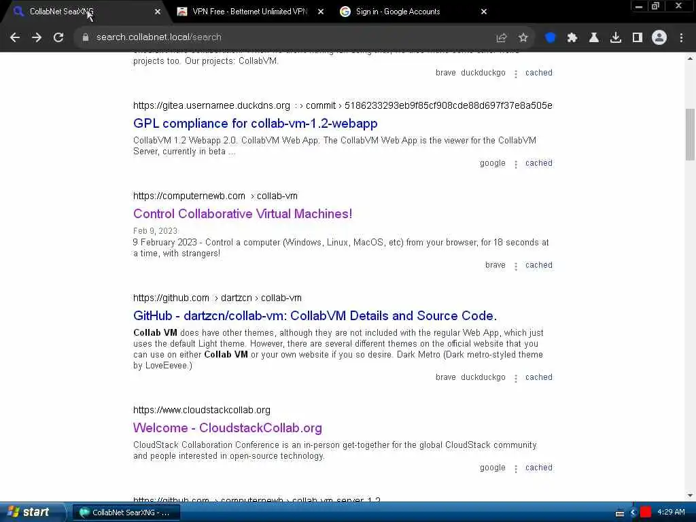This screenshot has height=522, width=696.
Task: Open the Extensions puzzle icon
Action: pyautogui.click(x=572, y=38)
